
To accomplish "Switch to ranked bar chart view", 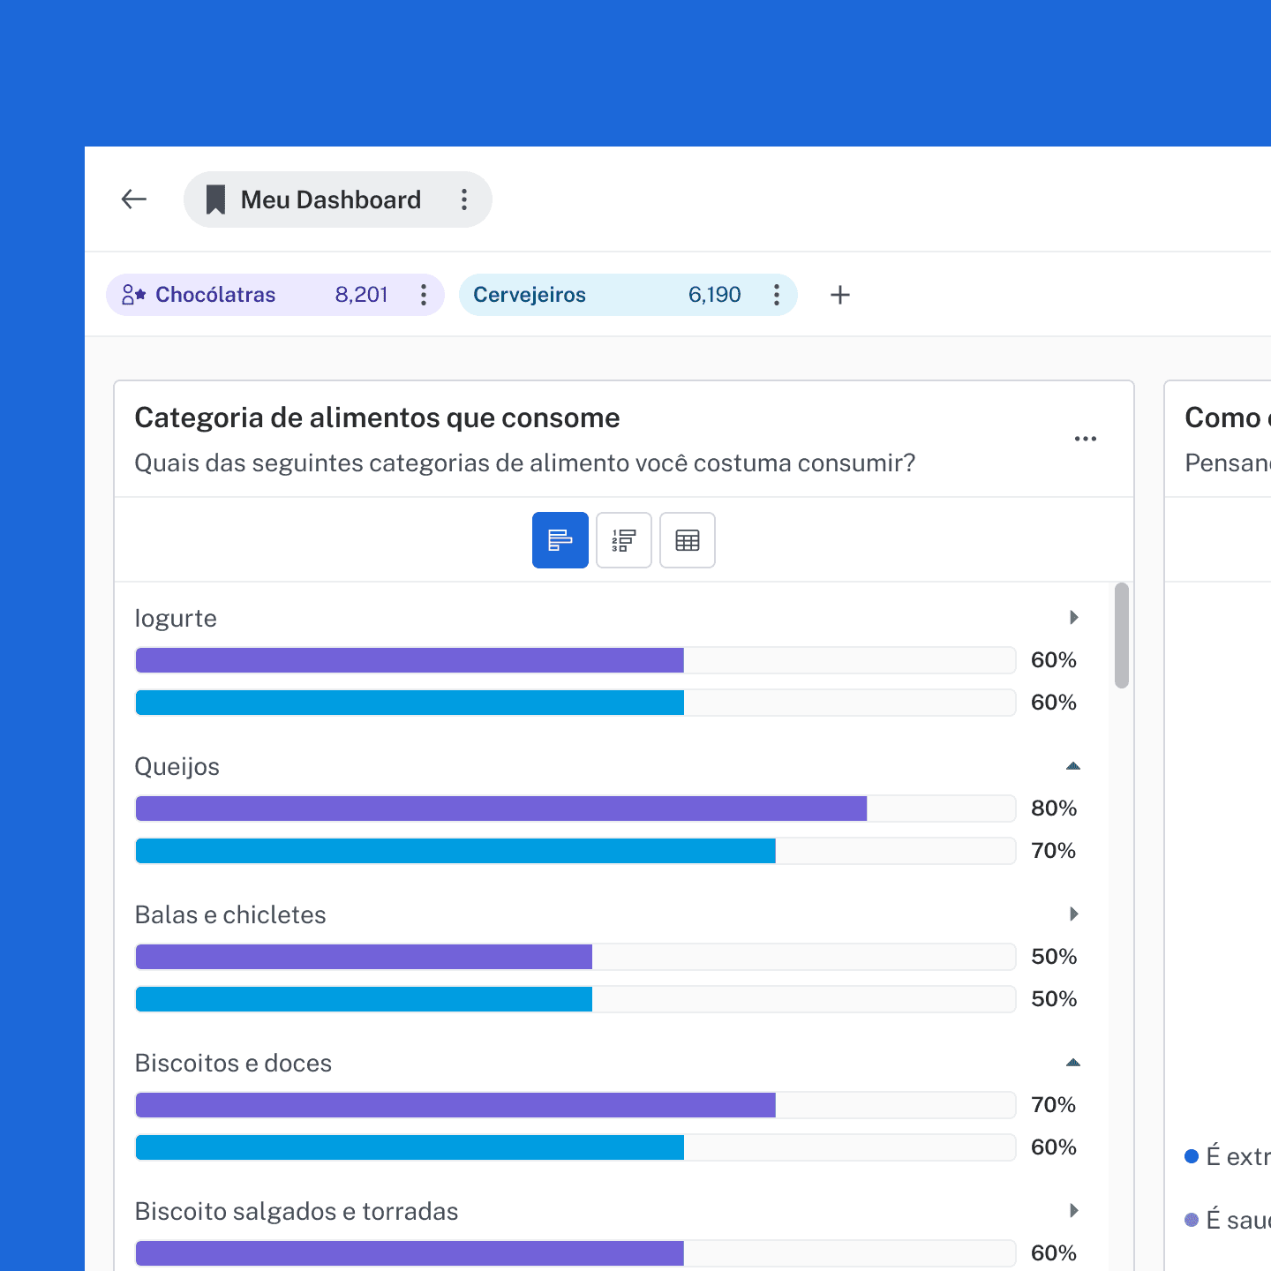I will point(624,540).
